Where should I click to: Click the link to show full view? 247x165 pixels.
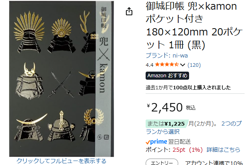(x=62, y=161)
